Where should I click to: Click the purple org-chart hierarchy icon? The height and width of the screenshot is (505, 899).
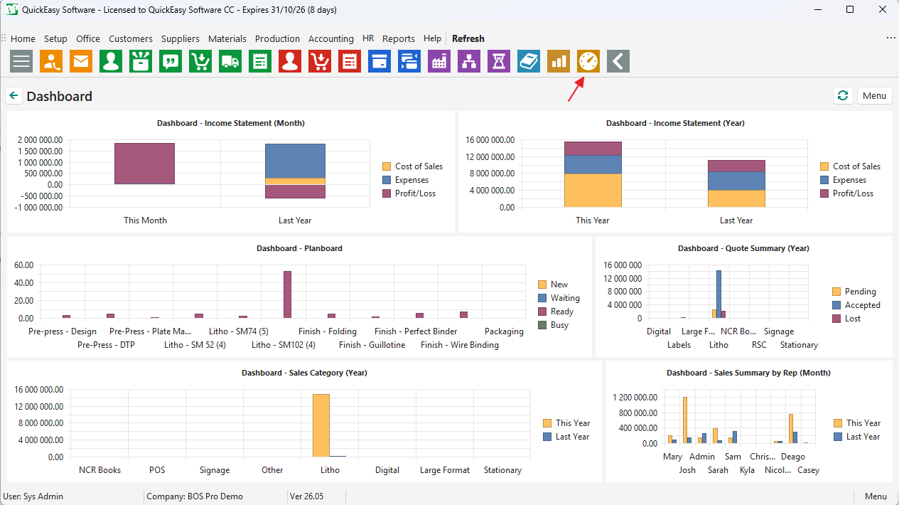470,61
